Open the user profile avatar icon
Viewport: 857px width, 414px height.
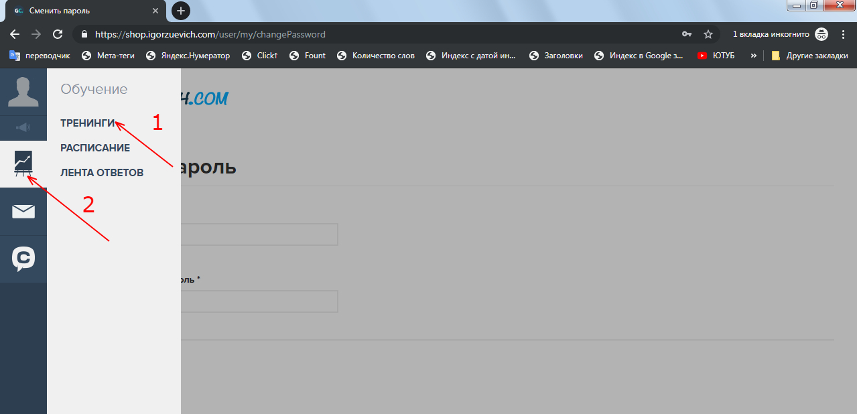point(23,92)
